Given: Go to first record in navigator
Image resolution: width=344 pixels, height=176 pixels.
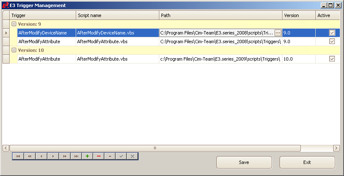Looking at the screenshot, I should [18, 156].
